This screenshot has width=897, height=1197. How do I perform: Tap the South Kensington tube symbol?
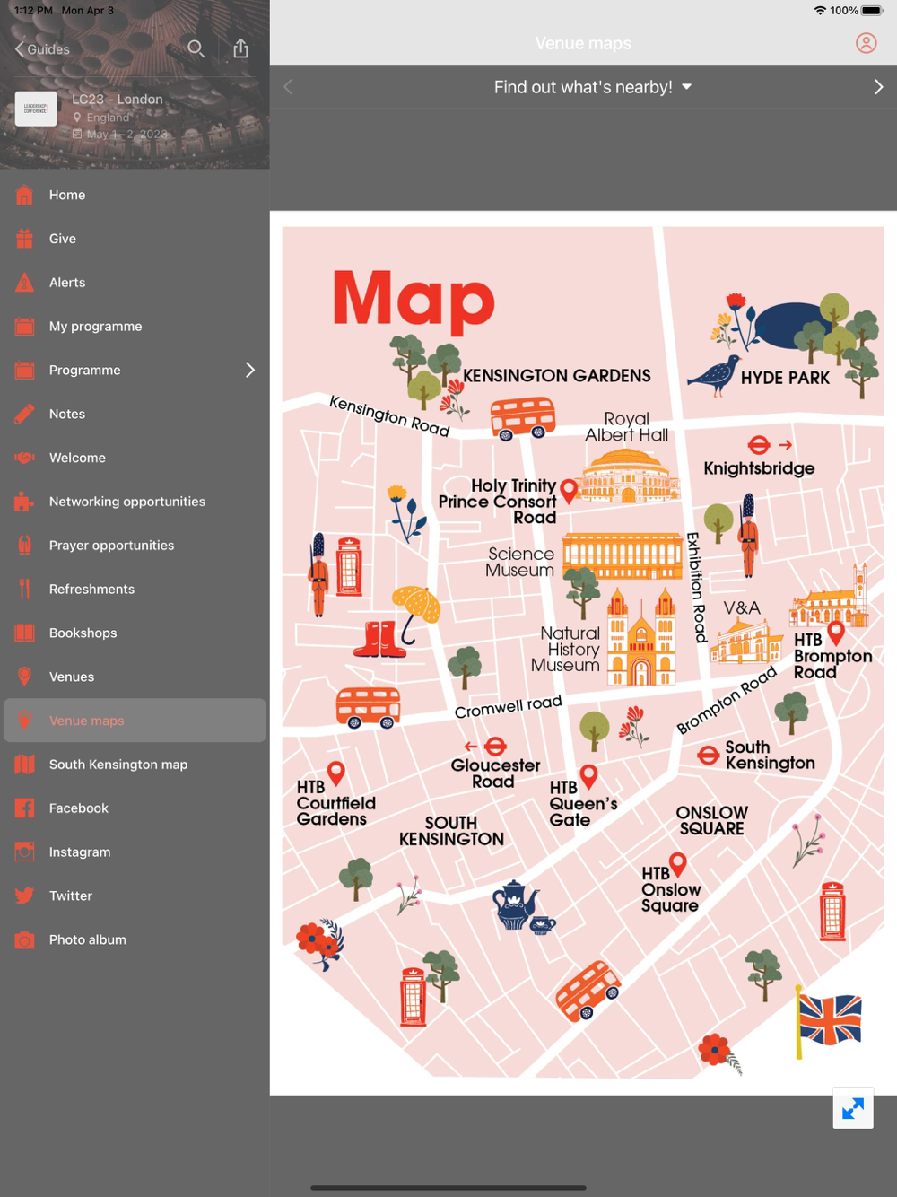pyautogui.click(x=709, y=755)
